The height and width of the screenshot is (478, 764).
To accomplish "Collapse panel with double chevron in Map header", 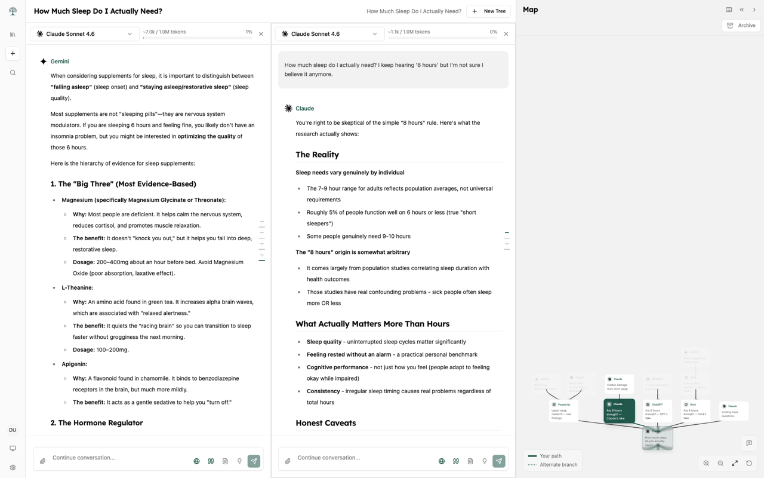I will click(742, 10).
